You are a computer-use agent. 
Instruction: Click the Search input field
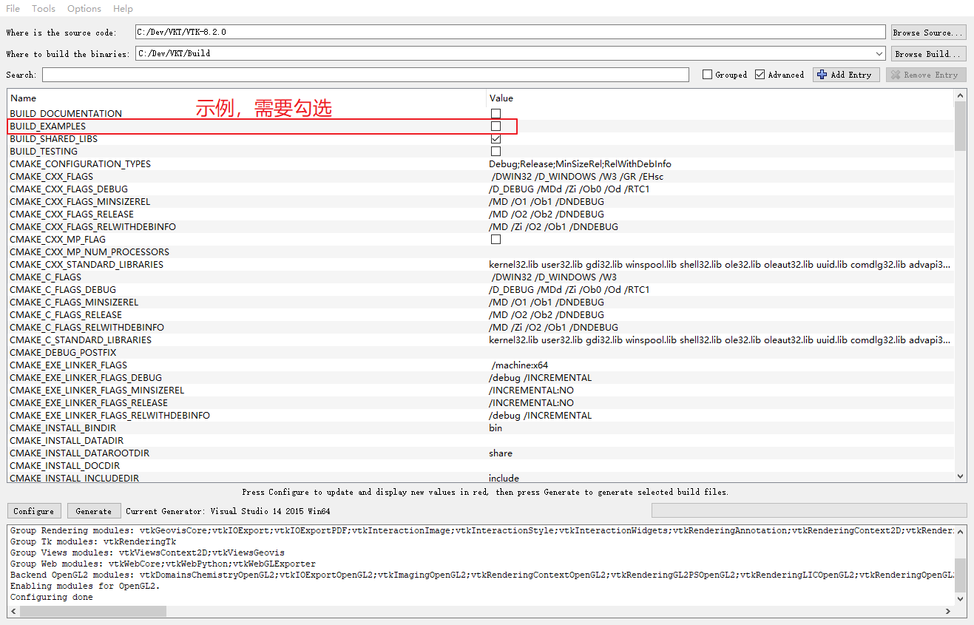coord(365,74)
